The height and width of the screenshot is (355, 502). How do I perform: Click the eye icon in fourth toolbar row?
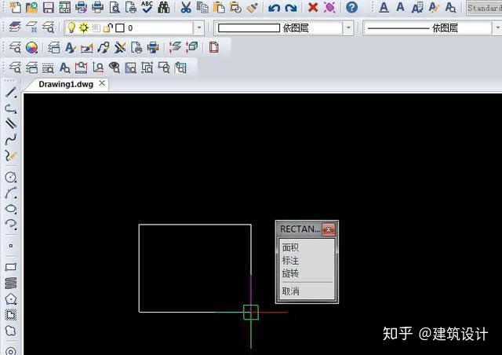click(115, 68)
